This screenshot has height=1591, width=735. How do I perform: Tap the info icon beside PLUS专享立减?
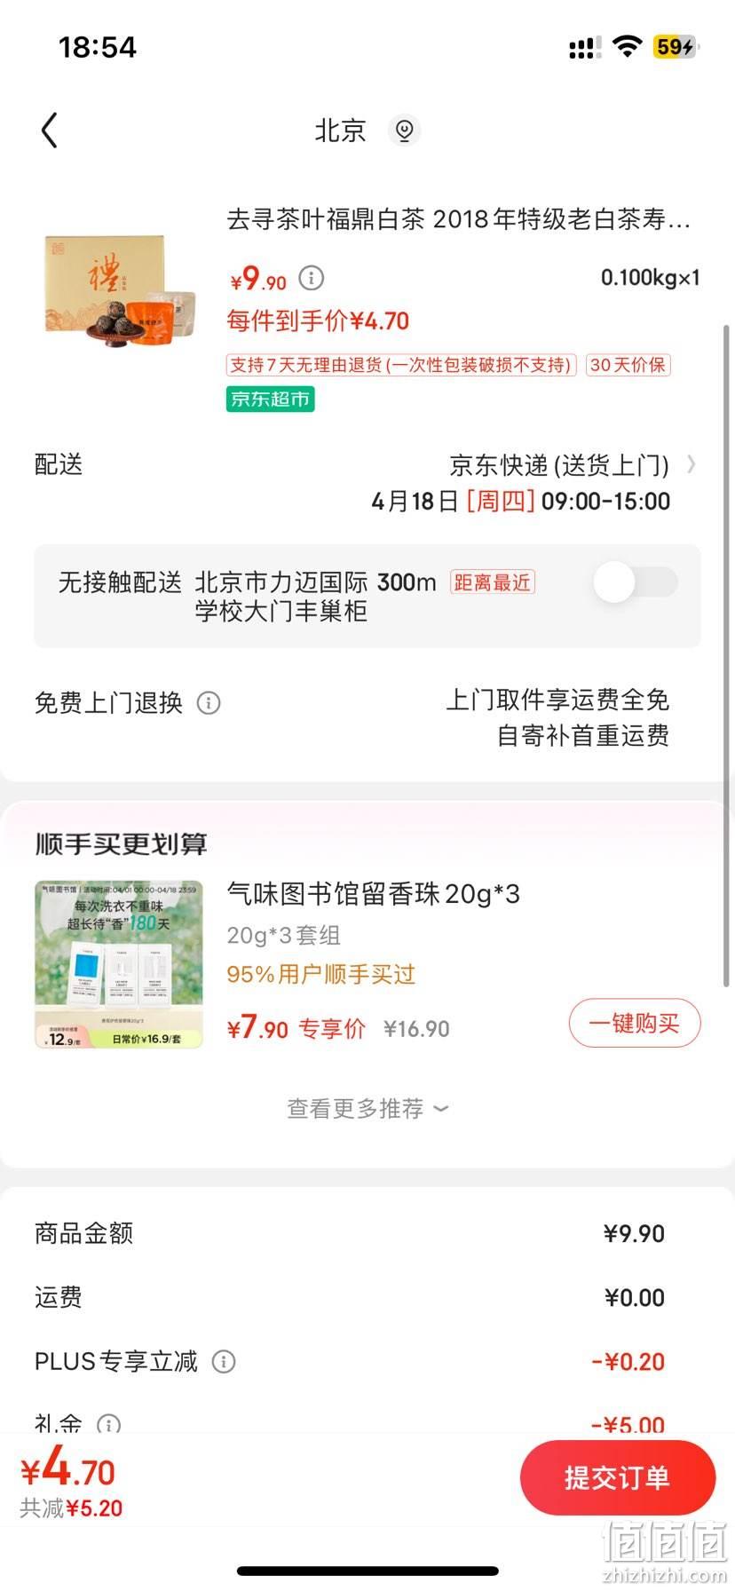[224, 1361]
